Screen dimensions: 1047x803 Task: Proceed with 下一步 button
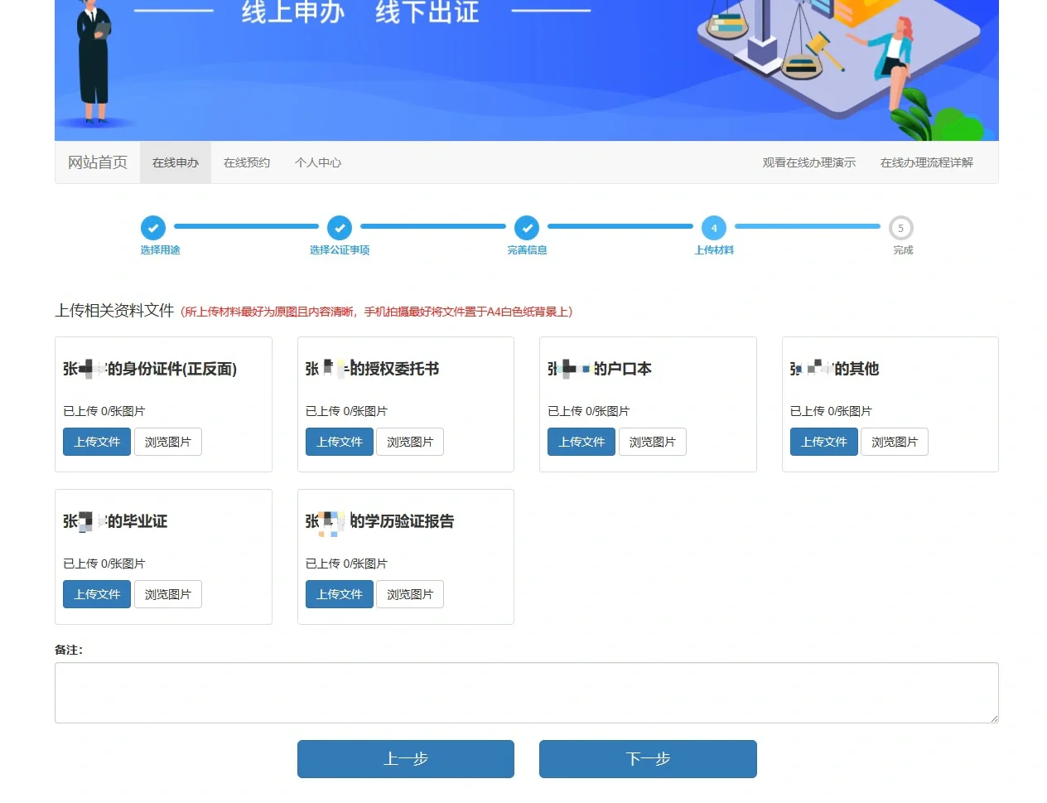[648, 759]
